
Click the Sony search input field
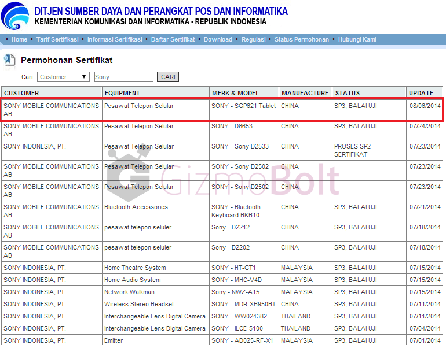(124, 77)
